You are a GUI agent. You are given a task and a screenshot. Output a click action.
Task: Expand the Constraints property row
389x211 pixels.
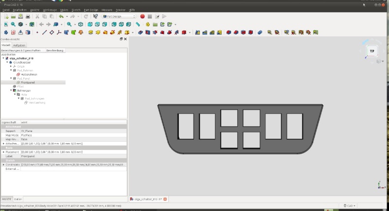tap(4, 164)
